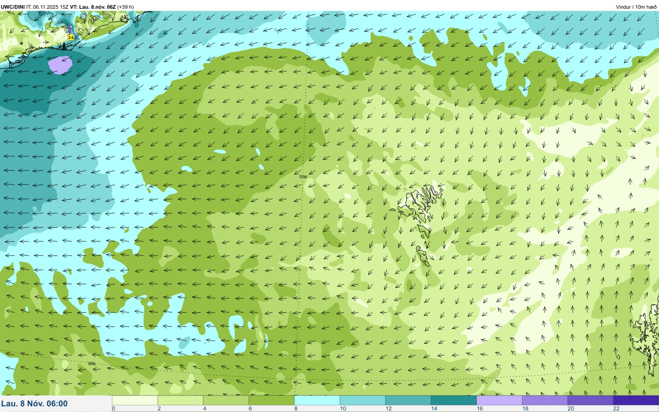The image size is (659, 412).
Task: Click the legend number '0'
Action: coord(113,408)
